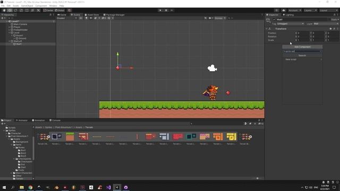Expand the Ground object in Hierarchy
The width and height of the screenshot is (340, 191).
click(x=14, y=38)
